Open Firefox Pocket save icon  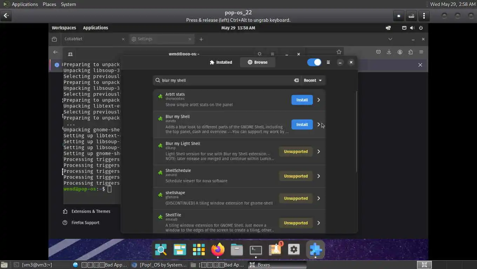[x=378, y=52]
